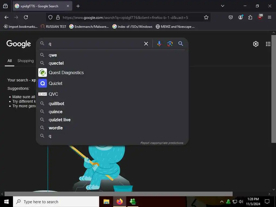This screenshot has height=207, width=276.
Task: Select the 'quizlet live' search suggestion
Action: [112, 120]
